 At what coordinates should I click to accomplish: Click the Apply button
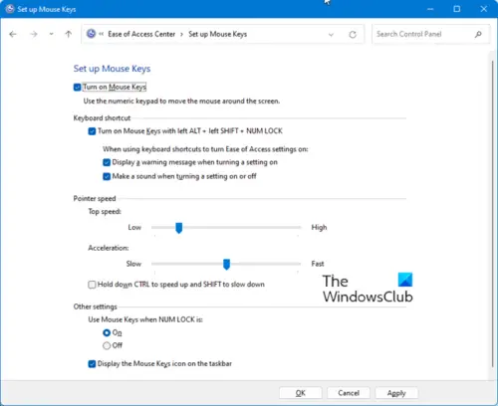tap(396, 393)
